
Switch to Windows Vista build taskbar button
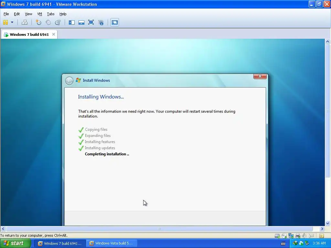click(x=112, y=243)
